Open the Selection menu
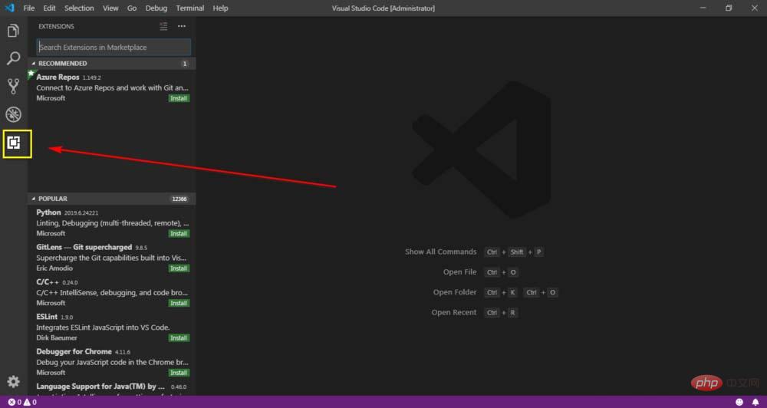The image size is (767, 408). coord(79,8)
